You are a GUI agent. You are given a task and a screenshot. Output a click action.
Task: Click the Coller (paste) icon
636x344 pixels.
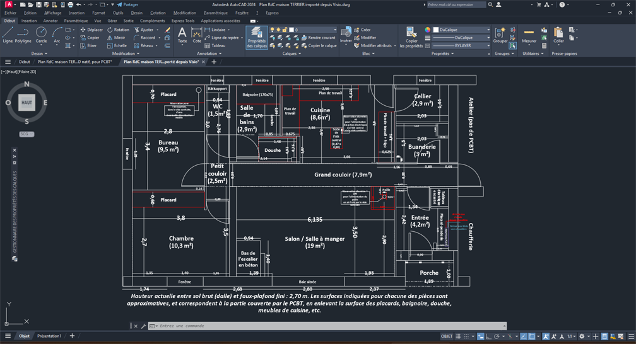tap(558, 35)
